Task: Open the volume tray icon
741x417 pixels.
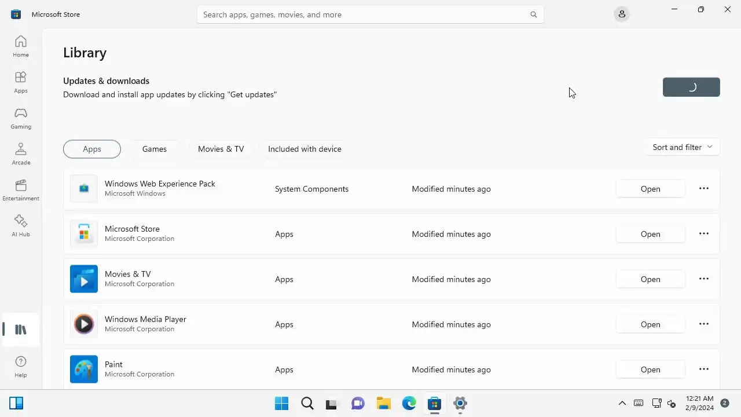Action: 672,403
